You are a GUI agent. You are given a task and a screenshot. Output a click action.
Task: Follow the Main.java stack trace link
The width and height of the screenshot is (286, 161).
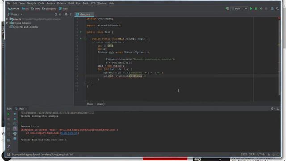[x=69, y=133]
